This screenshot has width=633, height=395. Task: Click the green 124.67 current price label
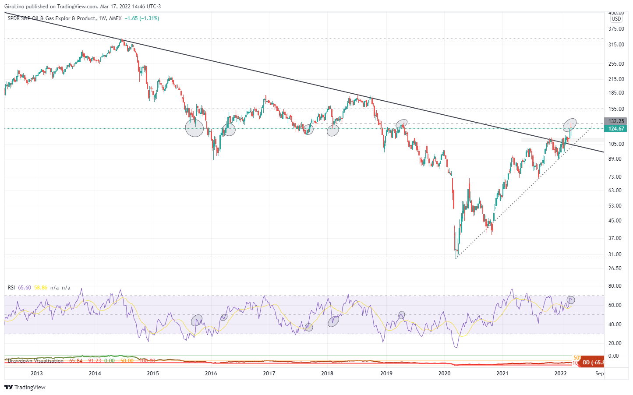click(x=616, y=129)
